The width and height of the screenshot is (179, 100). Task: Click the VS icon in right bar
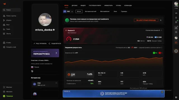[176, 13]
